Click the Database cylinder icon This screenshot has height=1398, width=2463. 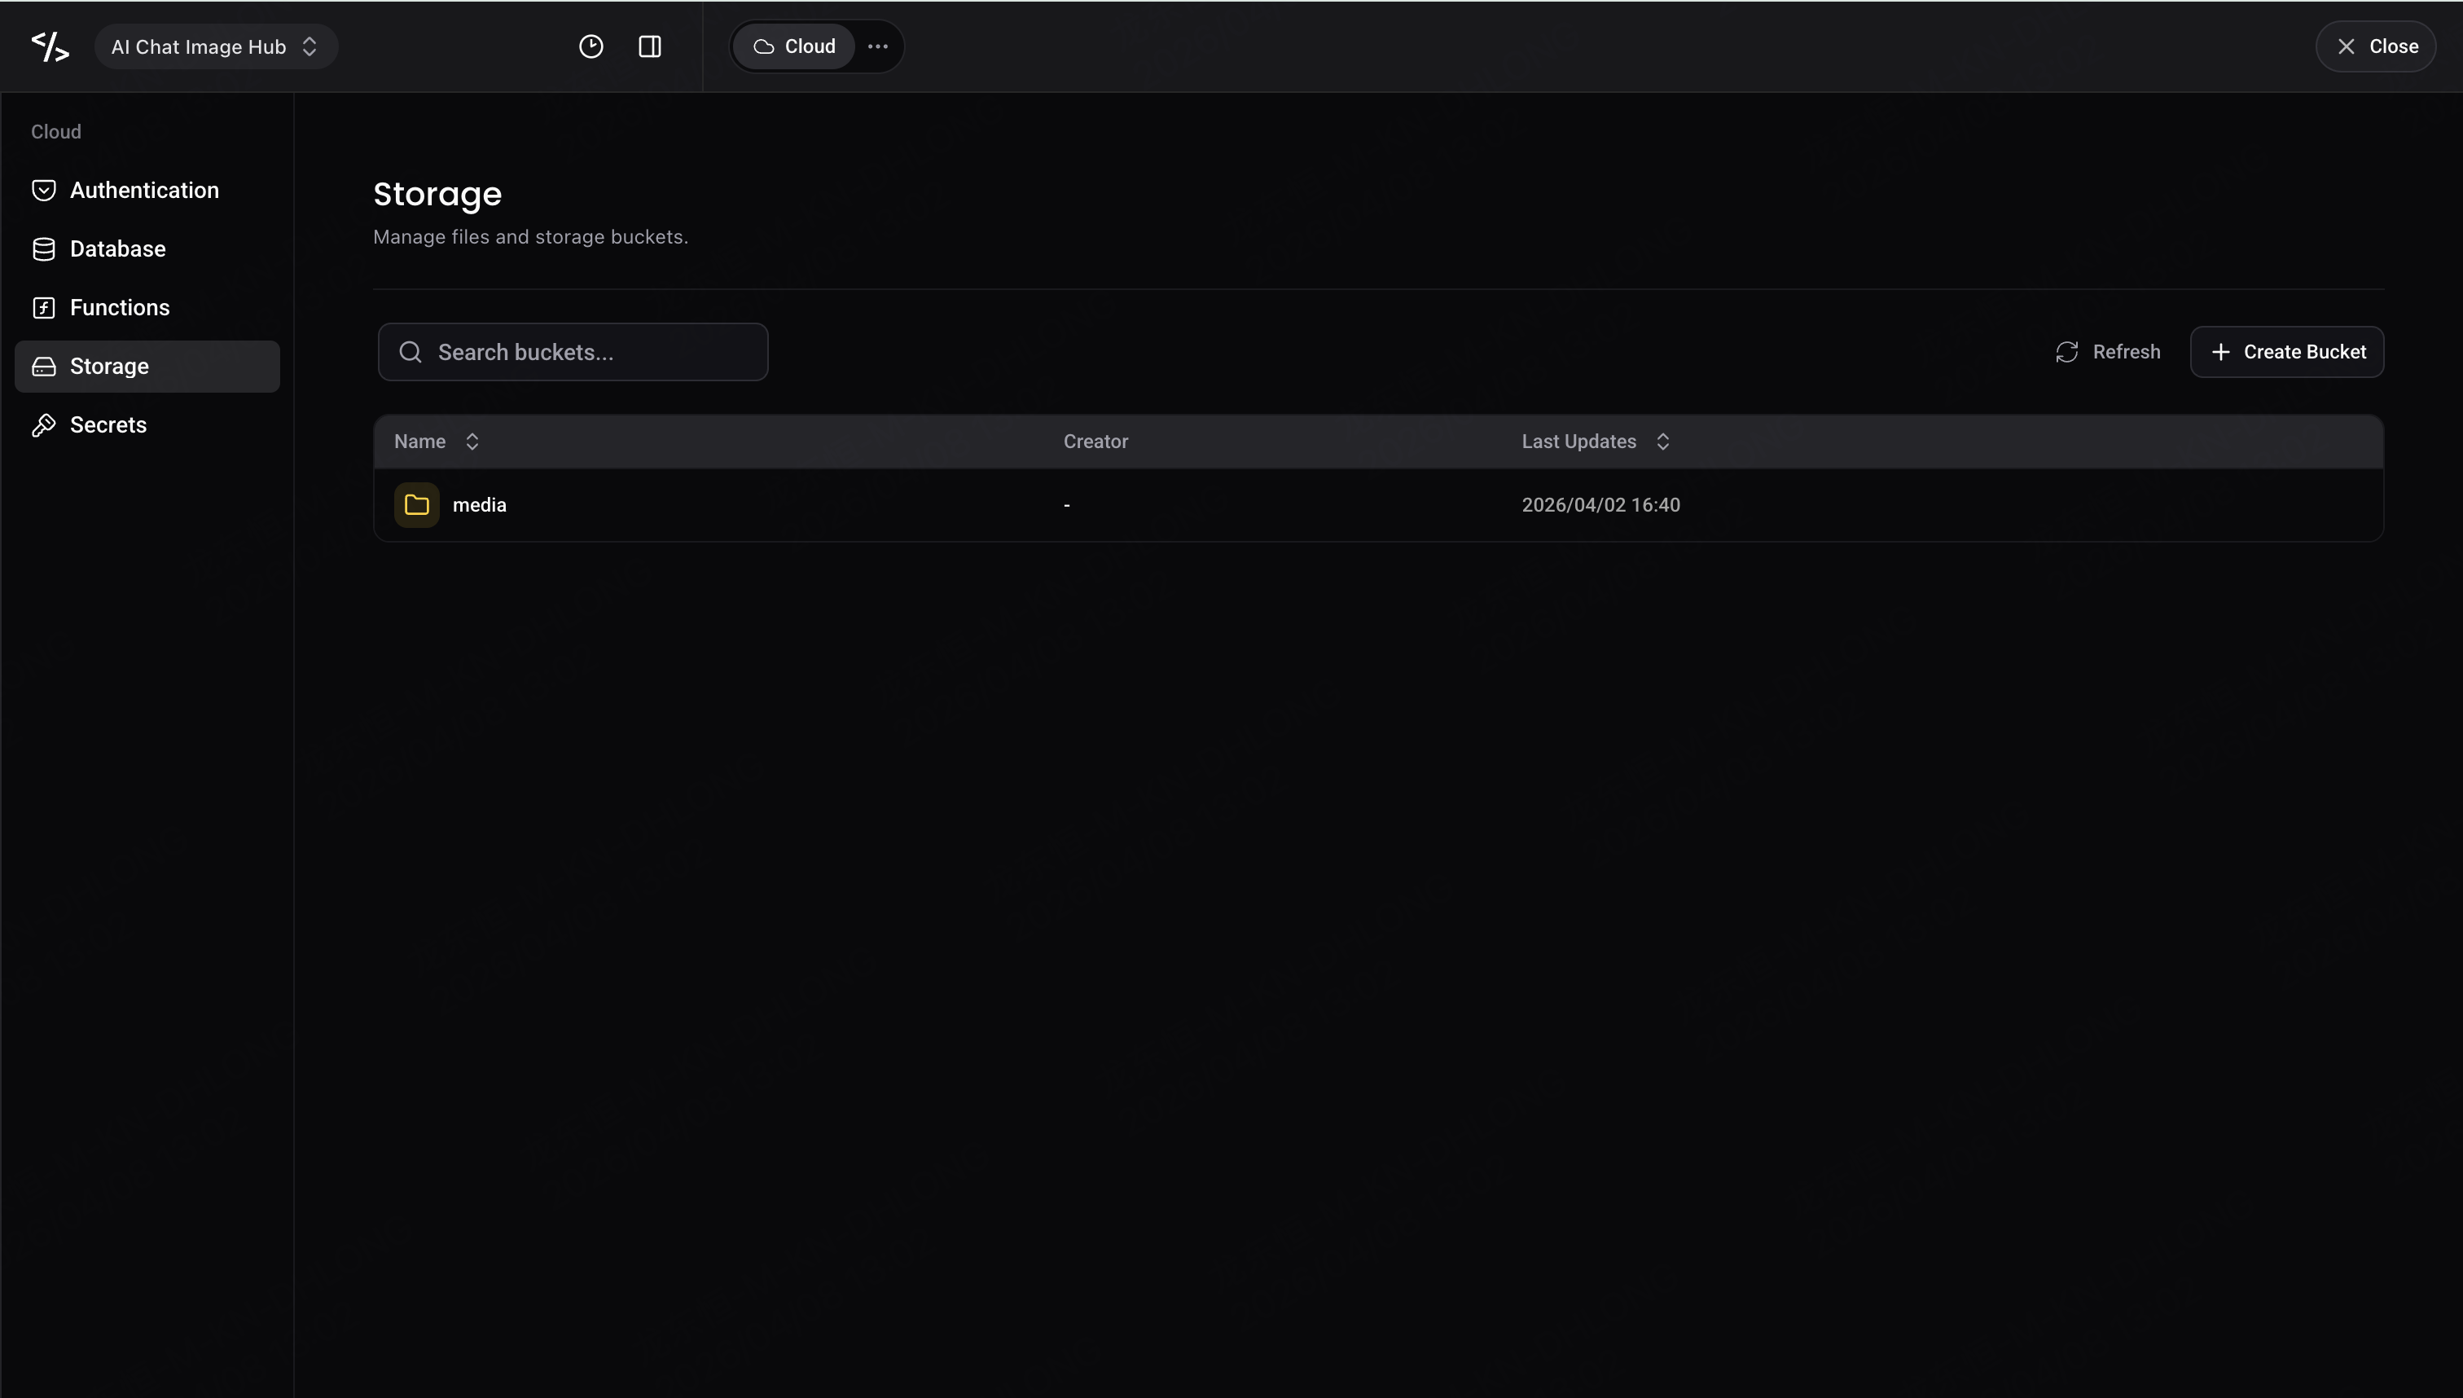pos(43,248)
